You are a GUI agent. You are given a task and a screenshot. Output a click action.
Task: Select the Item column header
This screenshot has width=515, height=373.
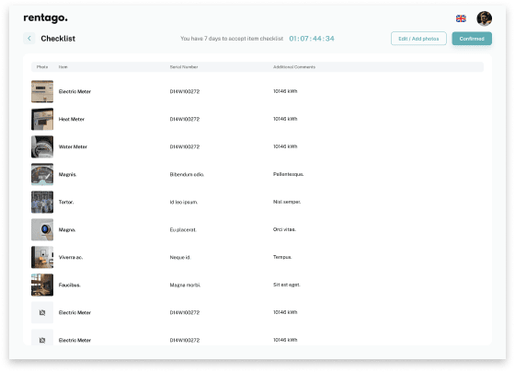click(x=63, y=67)
